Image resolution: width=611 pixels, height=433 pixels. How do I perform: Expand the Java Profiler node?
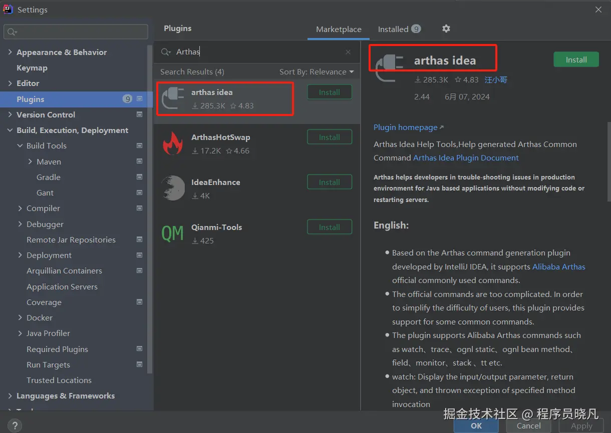pos(20,333)
